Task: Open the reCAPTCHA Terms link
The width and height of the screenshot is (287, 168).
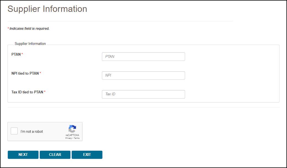Action: click(77, 138)
